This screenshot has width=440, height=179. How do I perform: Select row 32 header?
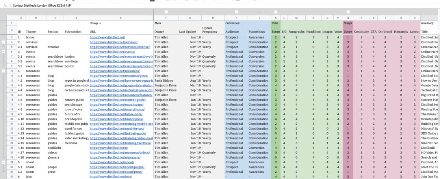[x=12, y=177]
